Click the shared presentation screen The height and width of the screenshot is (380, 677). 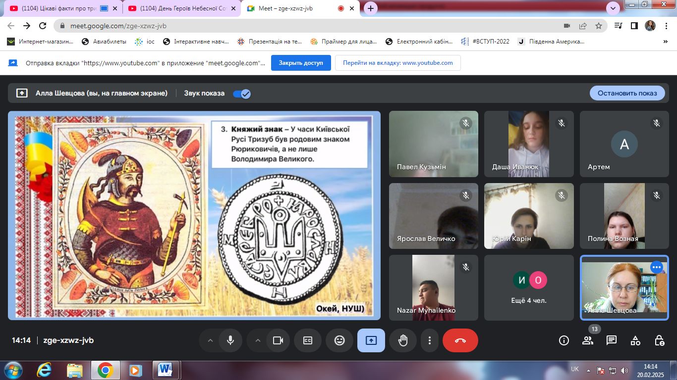tap(194, 215)
